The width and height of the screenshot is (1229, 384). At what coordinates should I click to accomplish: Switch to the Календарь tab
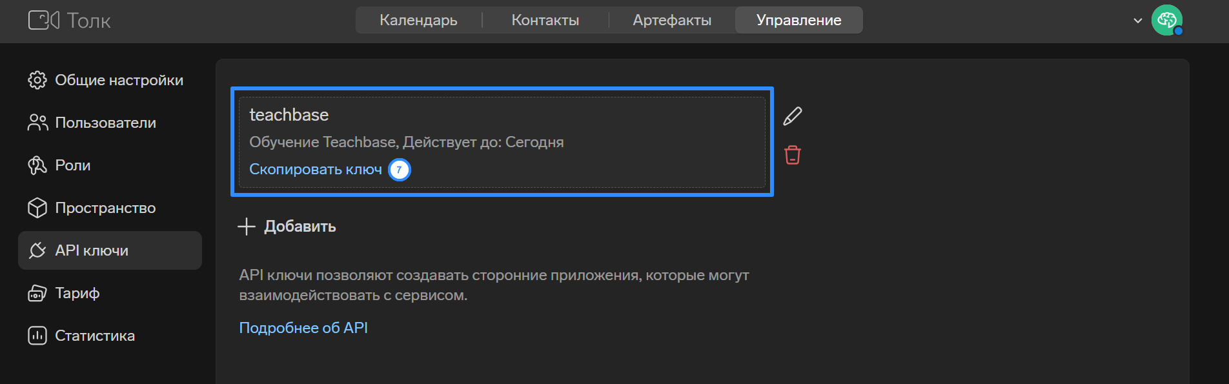point(418,20)
